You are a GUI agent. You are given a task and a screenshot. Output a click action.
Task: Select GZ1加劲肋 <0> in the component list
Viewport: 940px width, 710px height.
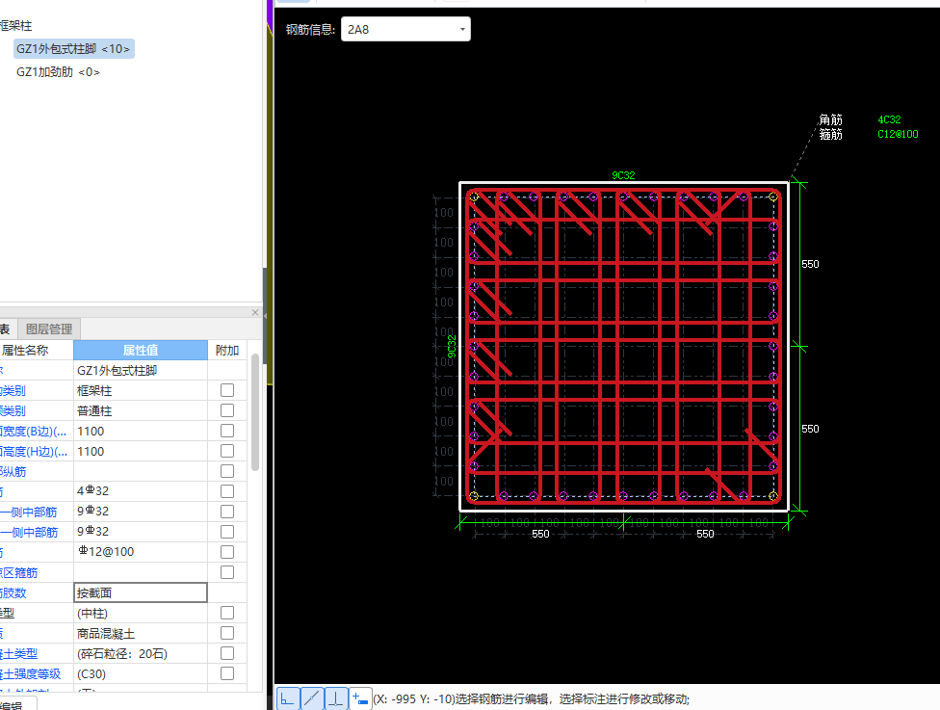(x=58, y=72)
